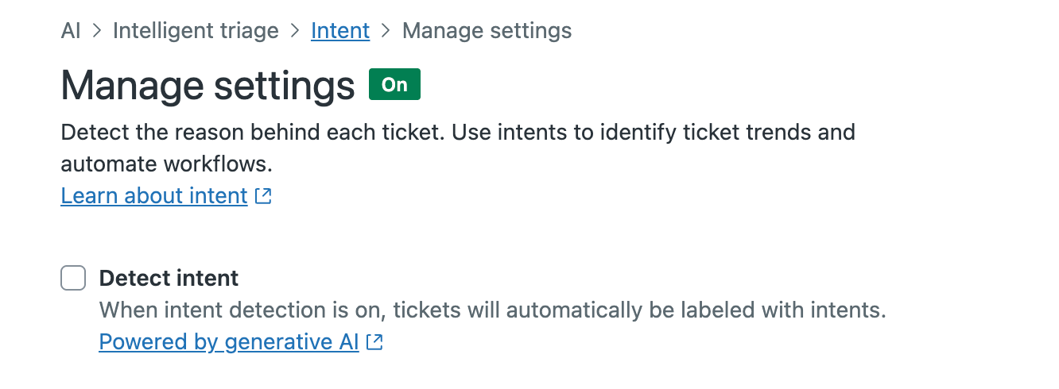1059x389 pixels.
Task: Go to Intelligent triage in the breadcrumb
Action: click(x=196, y=31)
